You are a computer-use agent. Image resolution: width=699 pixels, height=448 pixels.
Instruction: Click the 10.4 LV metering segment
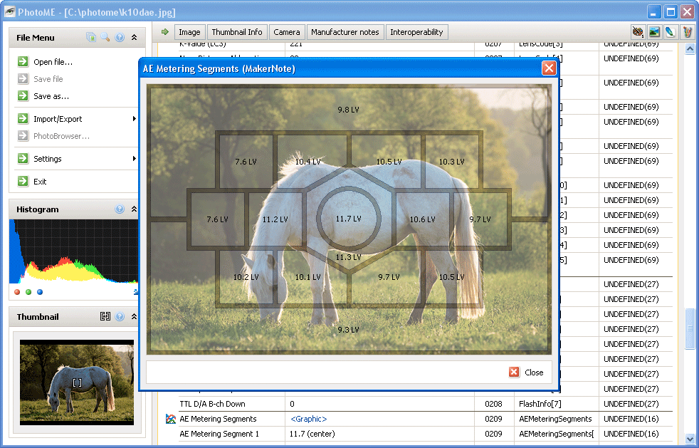click(x=308, y=162)
